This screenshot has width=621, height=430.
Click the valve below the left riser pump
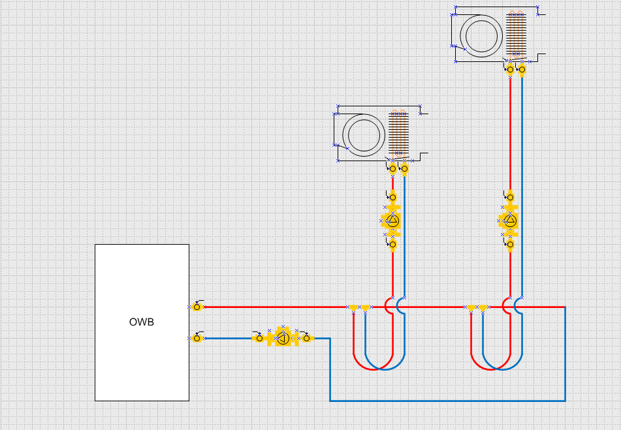click(392, 245)
